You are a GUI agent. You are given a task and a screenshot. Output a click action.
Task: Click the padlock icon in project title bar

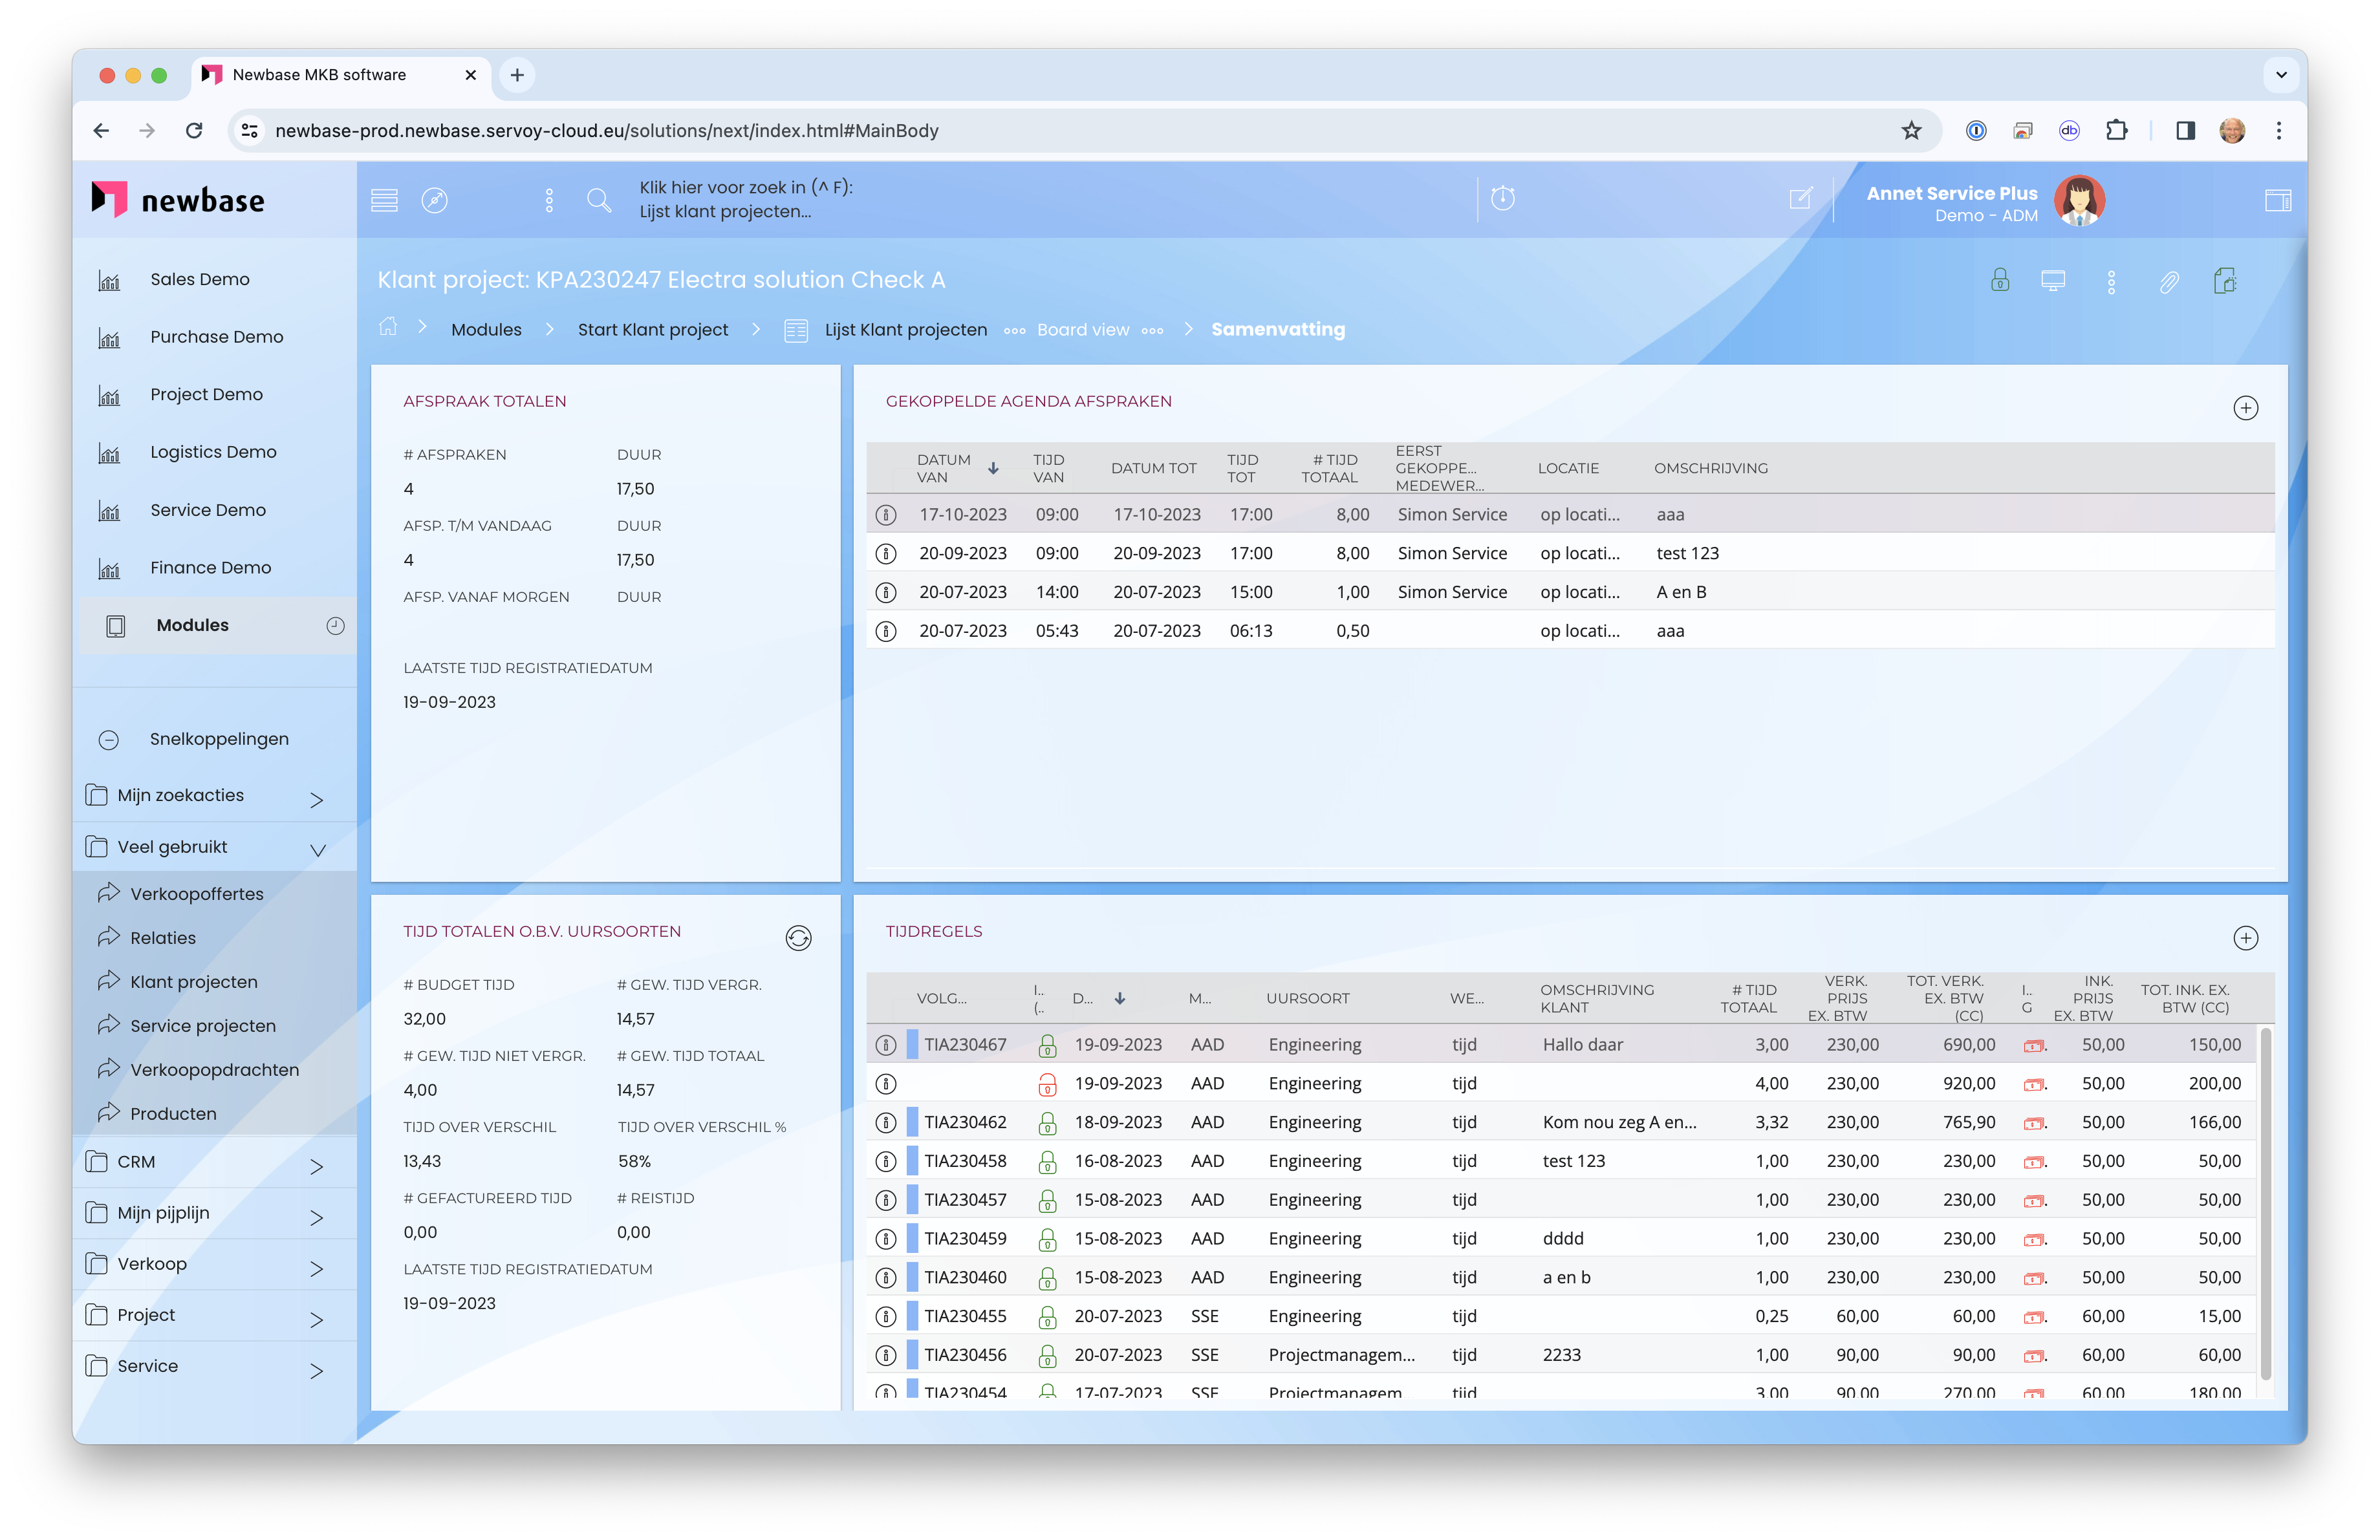(x=1999, y=281)
